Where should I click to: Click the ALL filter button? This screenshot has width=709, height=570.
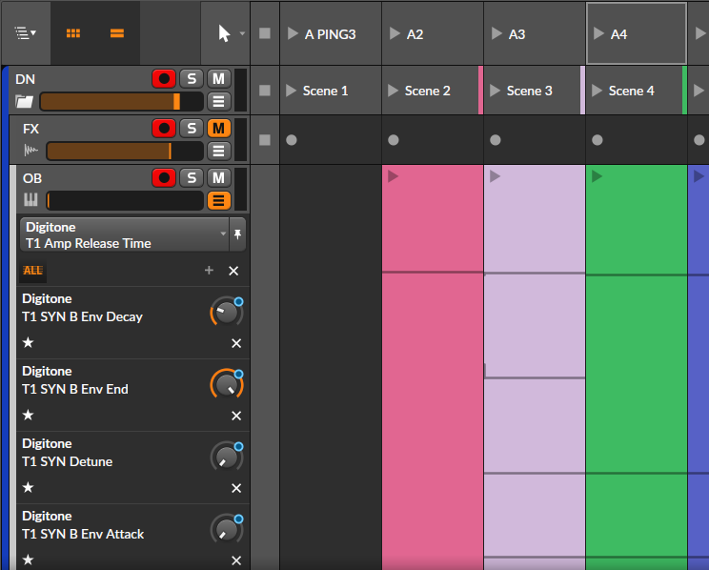pyautogui.click(x=32, y=271)
